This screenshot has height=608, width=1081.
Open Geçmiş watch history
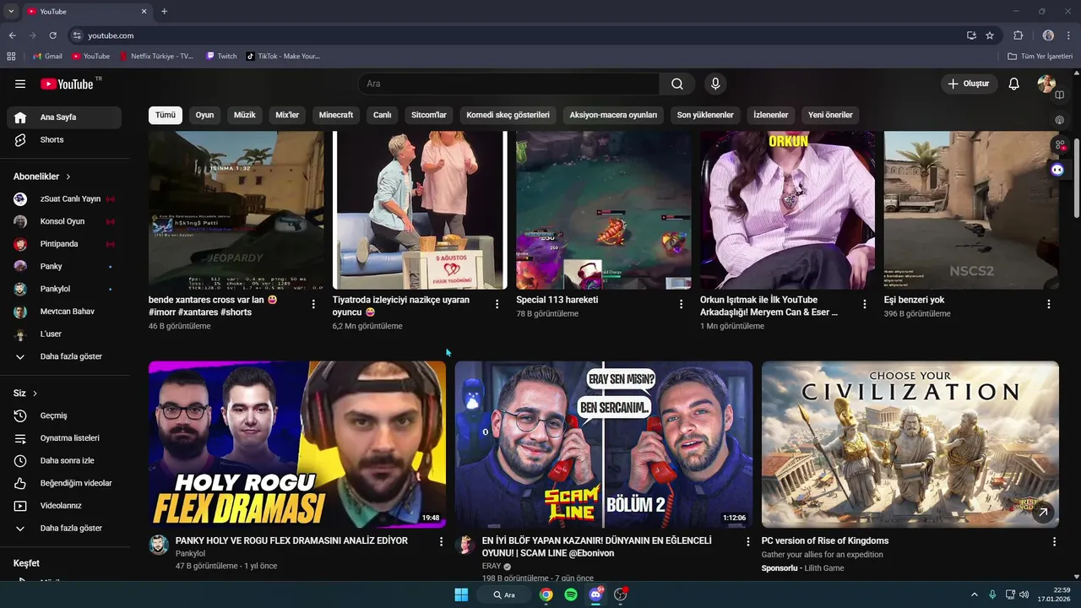click(x=64, y=415)
